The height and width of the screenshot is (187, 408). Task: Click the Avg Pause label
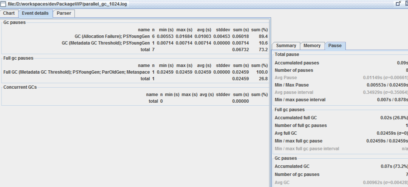pos(286,78)
